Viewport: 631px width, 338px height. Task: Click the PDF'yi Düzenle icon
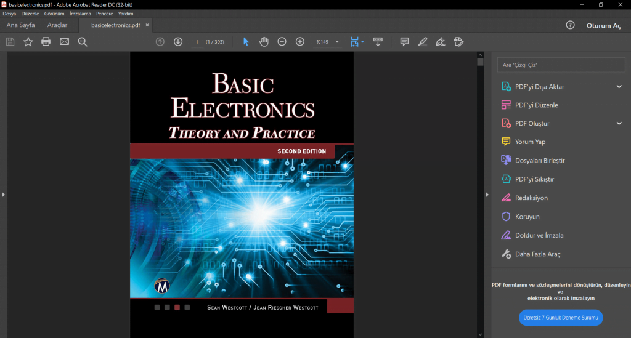coord(506,105)
